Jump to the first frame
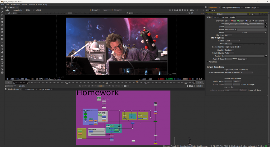This screenshot has width=270, height=147. (x=86, y=86)
